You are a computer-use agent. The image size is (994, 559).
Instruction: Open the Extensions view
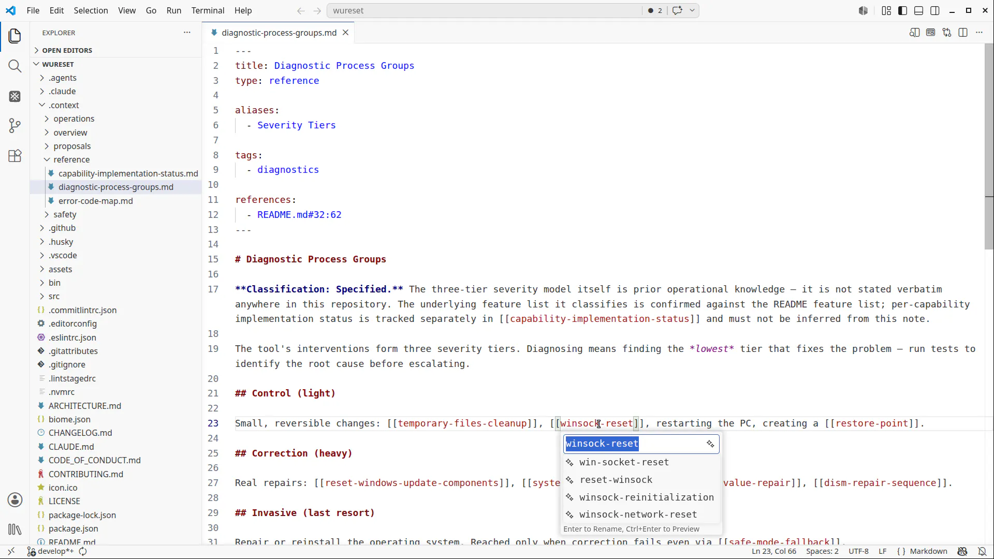pos(15,156)
